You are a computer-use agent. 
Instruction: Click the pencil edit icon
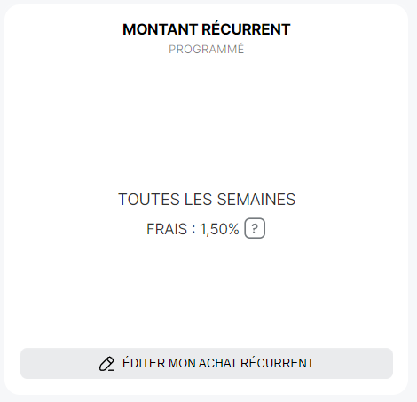[x=106, y=364]
